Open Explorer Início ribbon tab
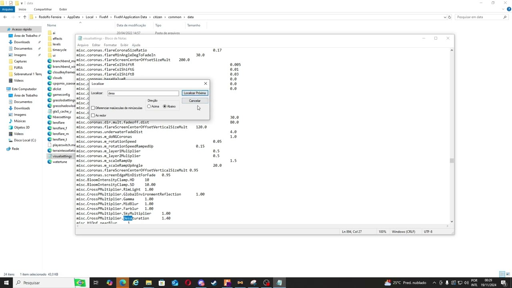Image resolution: width=512 pixels, height=288 pixels. coord(22,9)
